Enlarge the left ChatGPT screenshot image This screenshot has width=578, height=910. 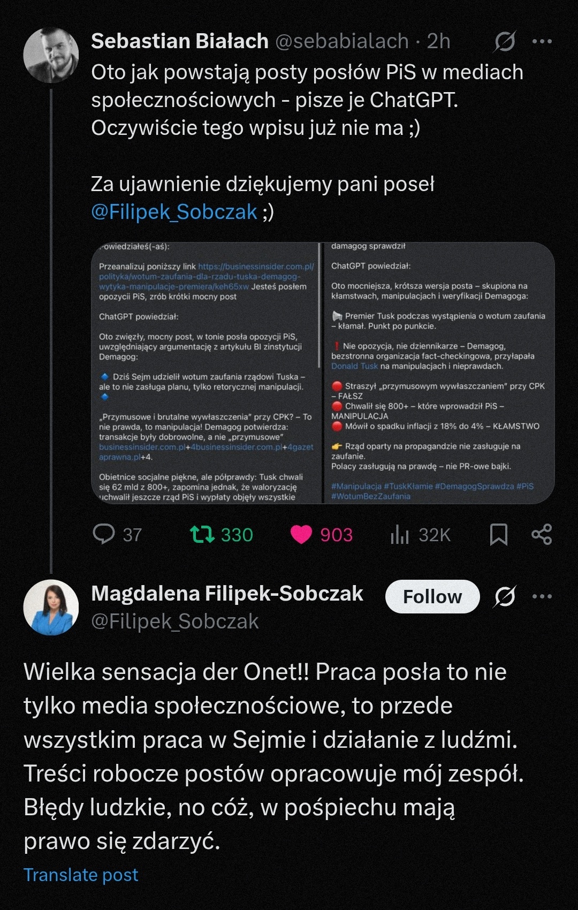click(x=206, y=373)
